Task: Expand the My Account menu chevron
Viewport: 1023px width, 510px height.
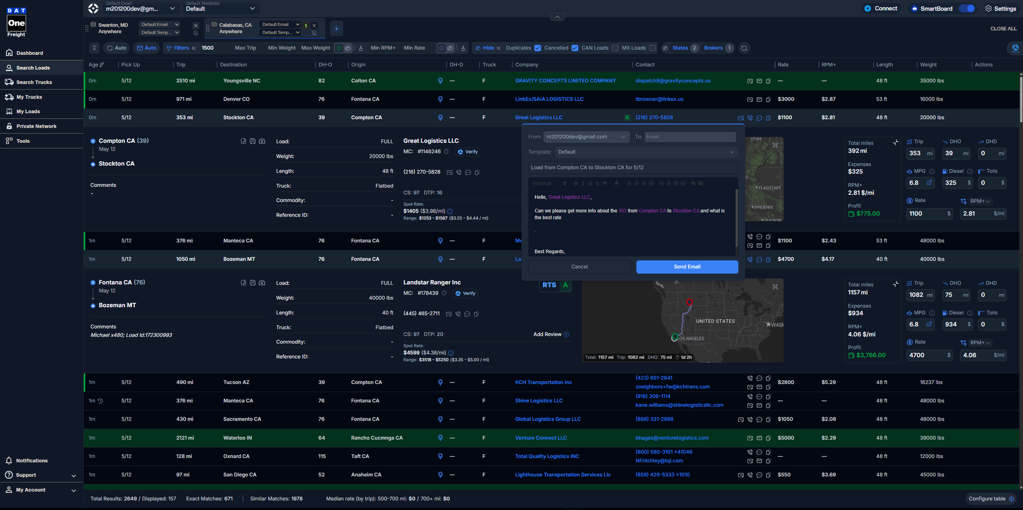Action: 74,490
